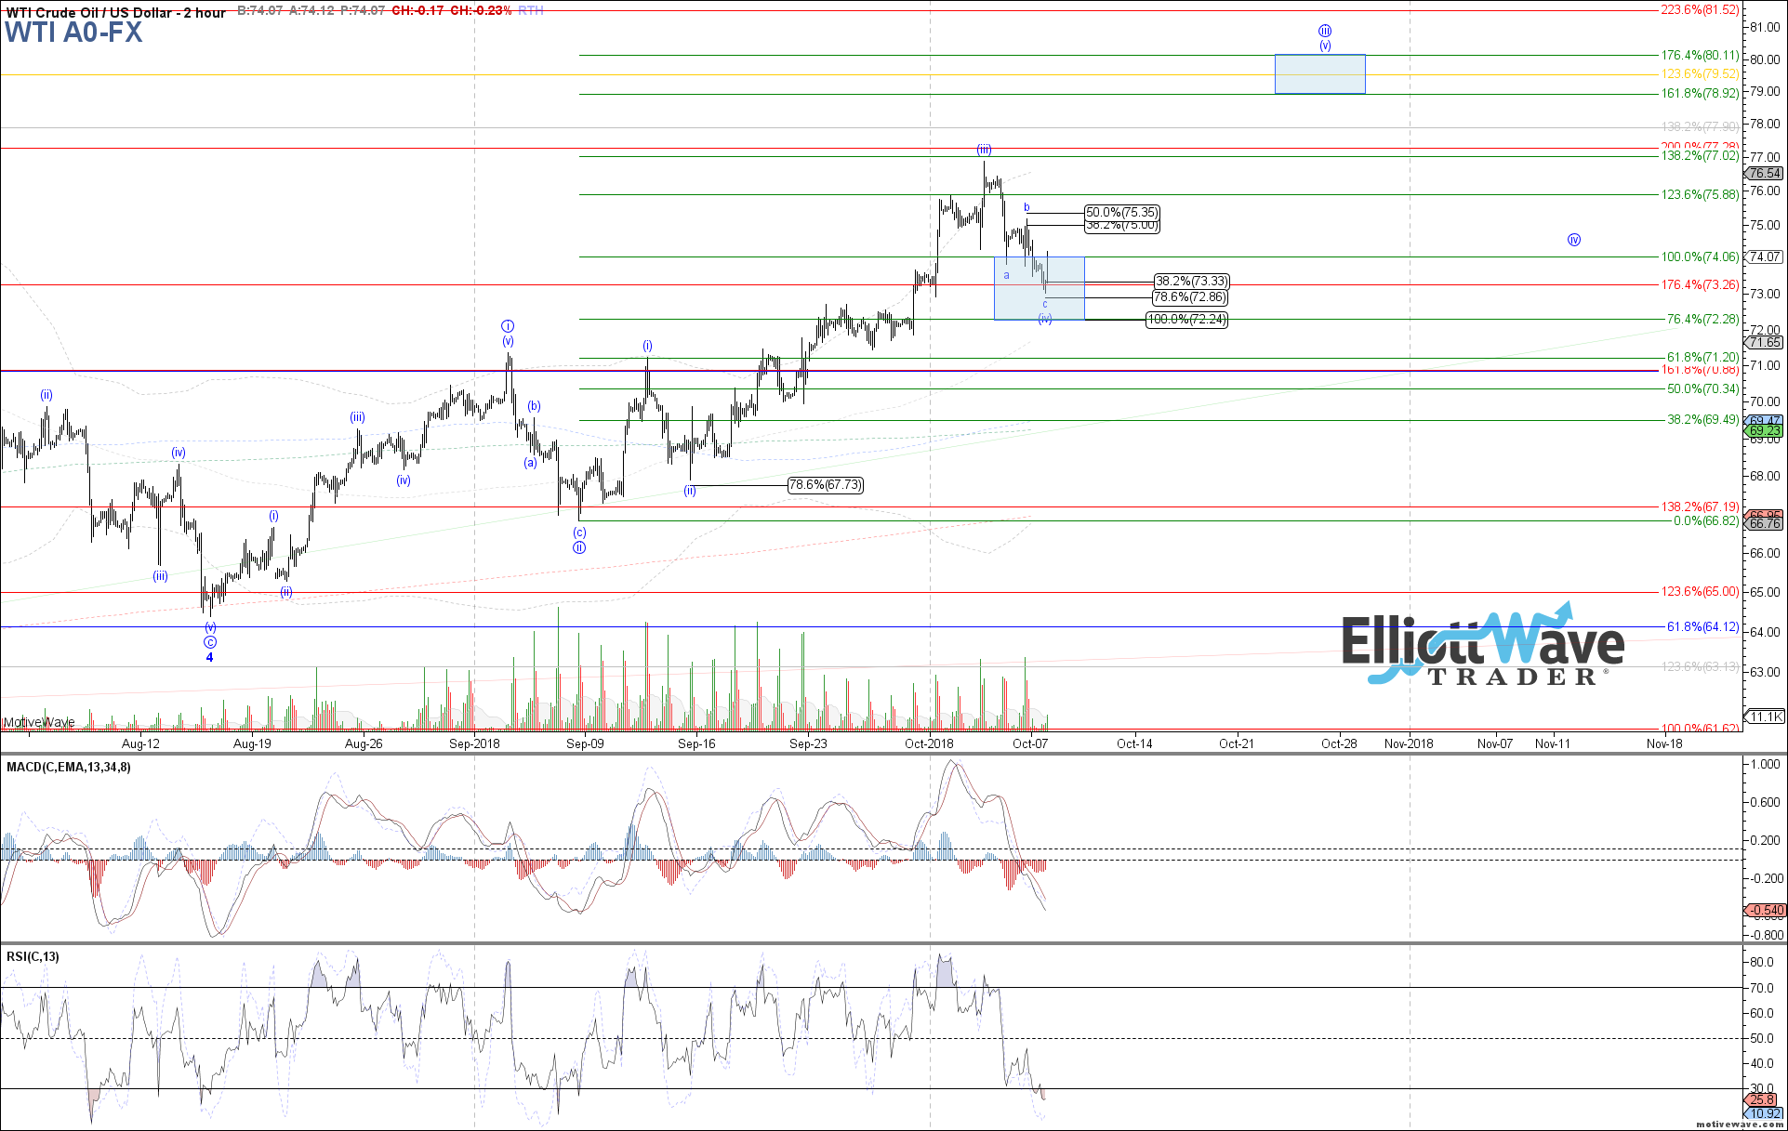Select the 100.0%(72.24) extension label
The width and height of the screenshot is (1788, 1131).
tap(1186, 320)
